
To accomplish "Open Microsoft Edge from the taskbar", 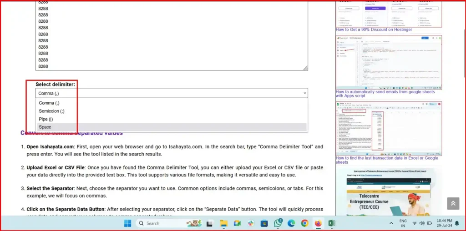I will [291, 223].
